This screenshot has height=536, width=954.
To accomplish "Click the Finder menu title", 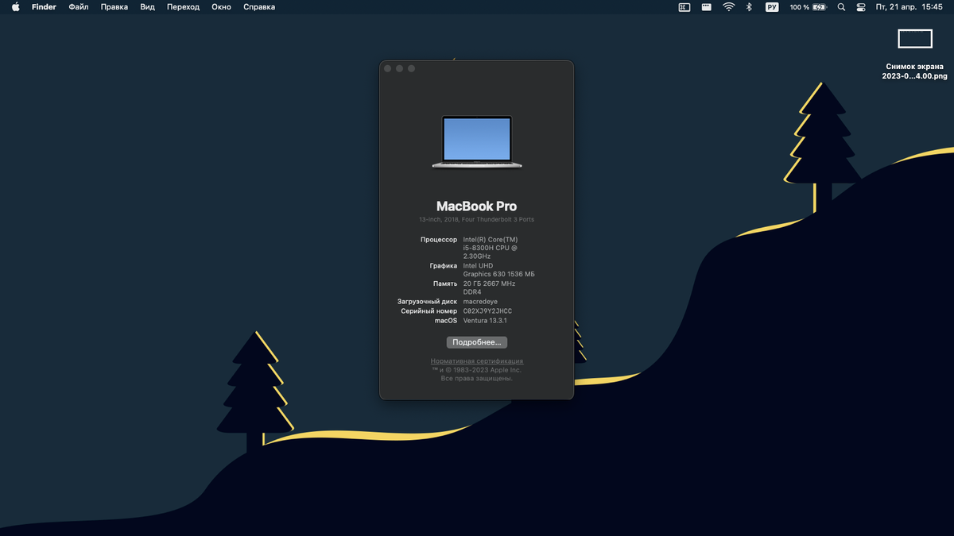I will tap(44, 6).
